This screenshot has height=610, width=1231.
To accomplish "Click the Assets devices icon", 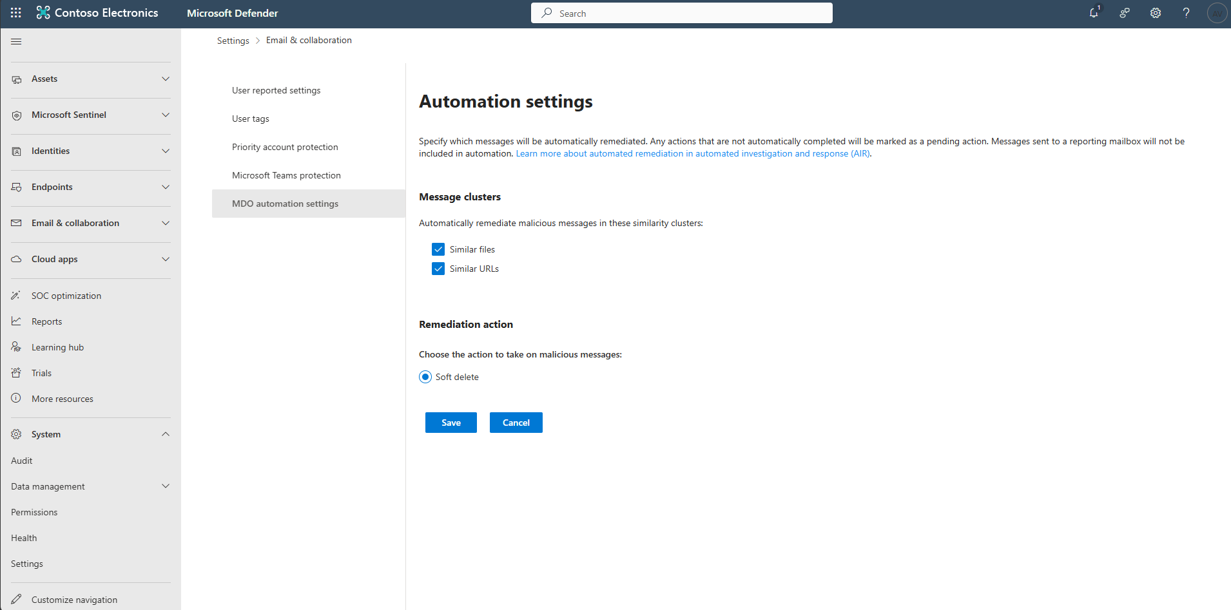I will point(17,79).
